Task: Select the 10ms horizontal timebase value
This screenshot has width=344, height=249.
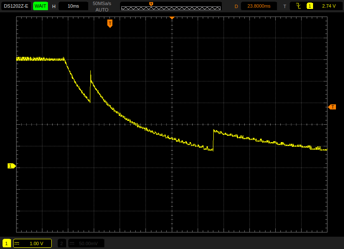Action: [73, 6]
